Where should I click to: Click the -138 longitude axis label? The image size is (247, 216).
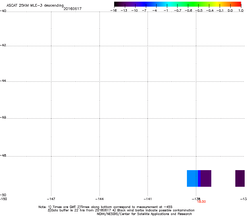click(x=196, y=199)
